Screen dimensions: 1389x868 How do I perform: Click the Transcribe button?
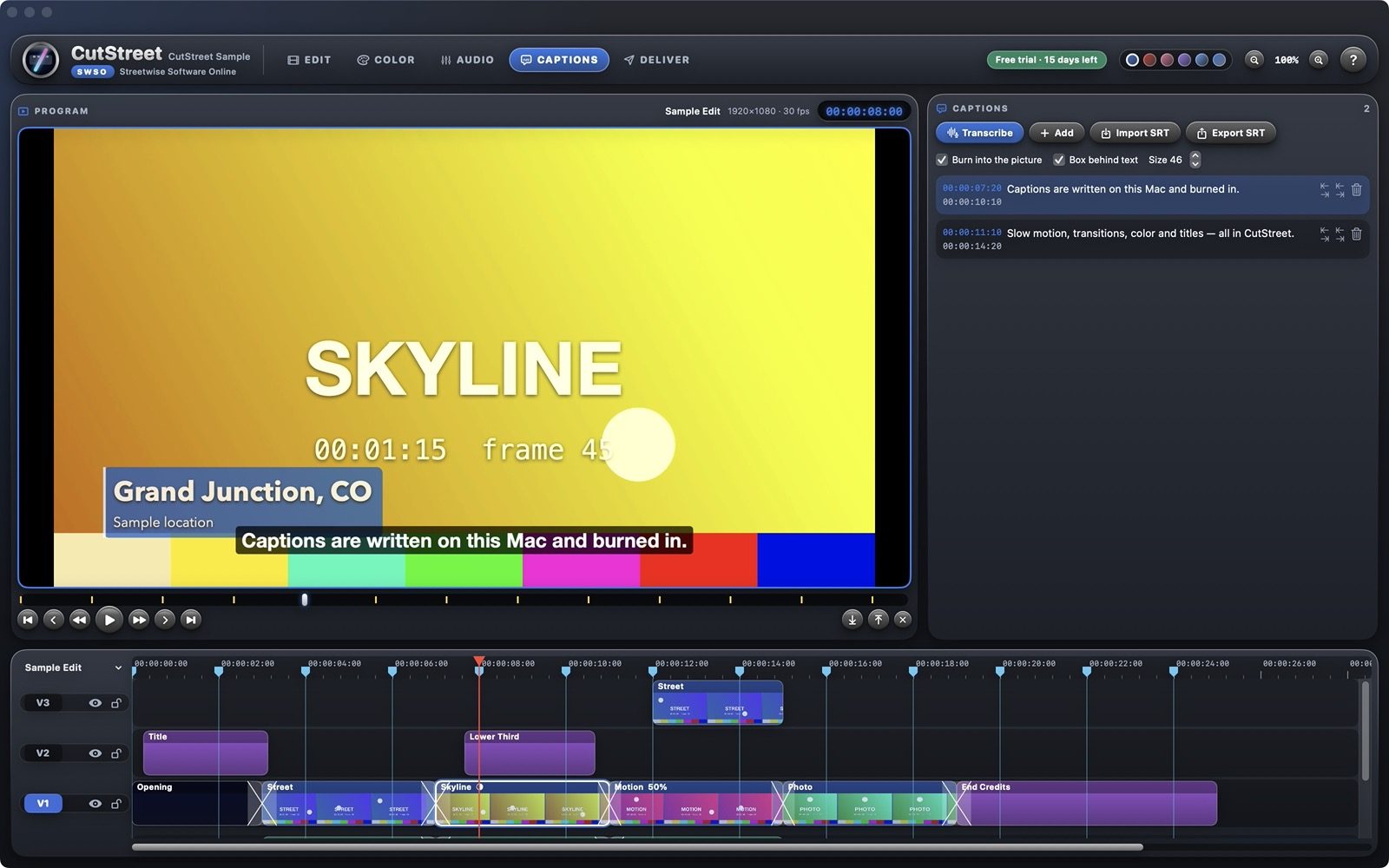pos(979,133)
